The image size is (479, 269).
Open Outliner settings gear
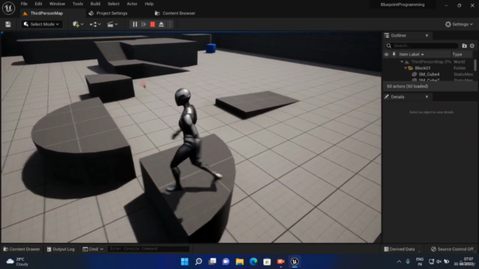tap(472, 46)
